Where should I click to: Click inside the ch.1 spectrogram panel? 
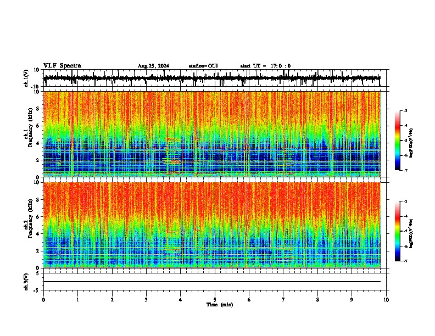coord(211,134)
